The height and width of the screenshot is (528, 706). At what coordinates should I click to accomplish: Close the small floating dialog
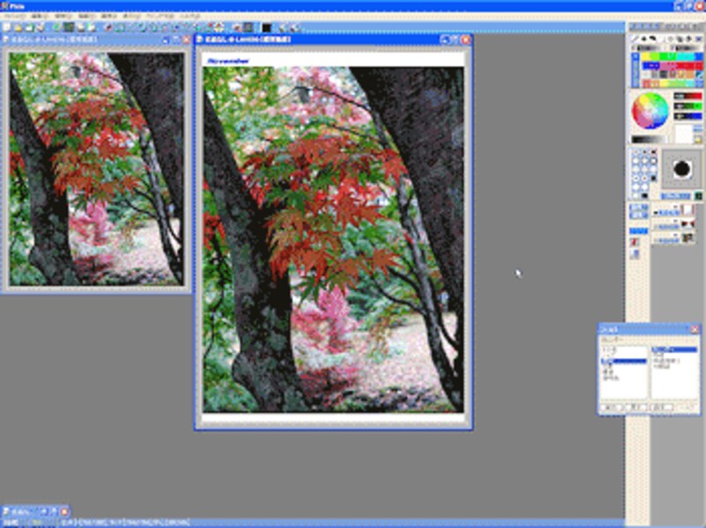coord(695,329)
